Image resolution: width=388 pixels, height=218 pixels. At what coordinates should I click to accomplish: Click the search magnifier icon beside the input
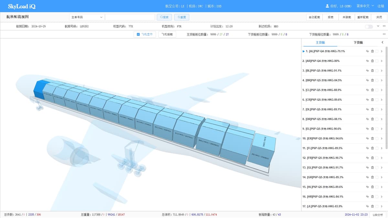pos(162,17)
